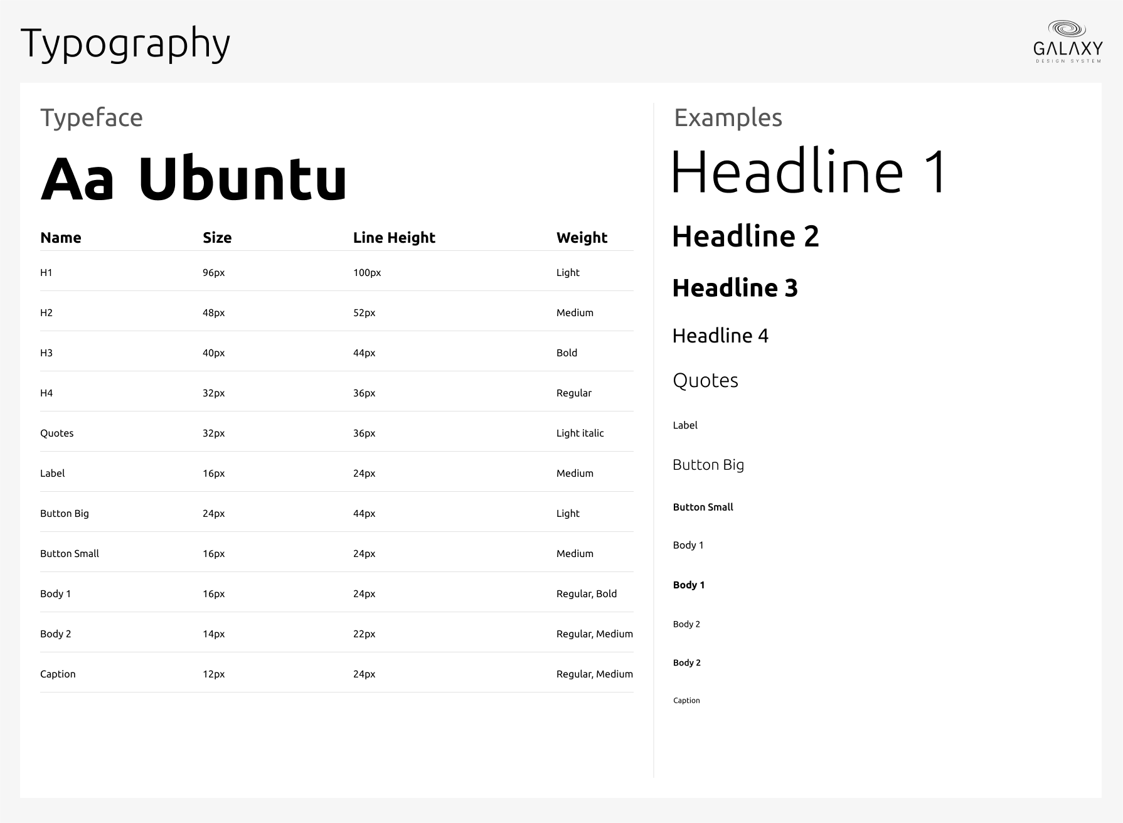The height and width of the screenshot is (823, 1123).
Task: Click the large Aa Ubuntu typeface sample
Action: [194, 179]
